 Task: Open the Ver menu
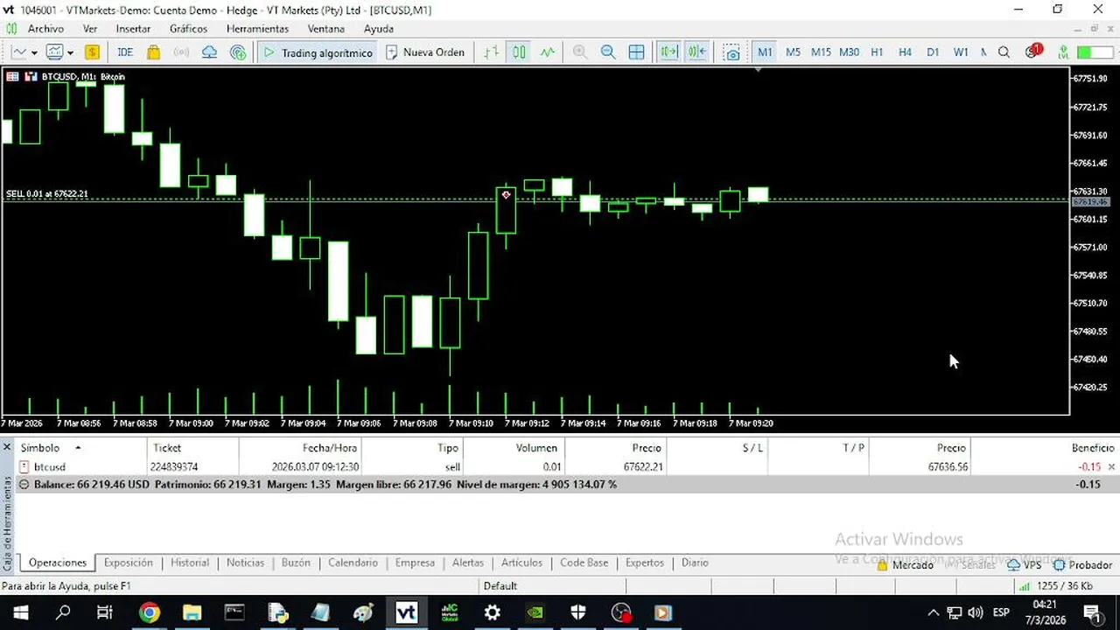pyautogui.click(x=90, y=29)
